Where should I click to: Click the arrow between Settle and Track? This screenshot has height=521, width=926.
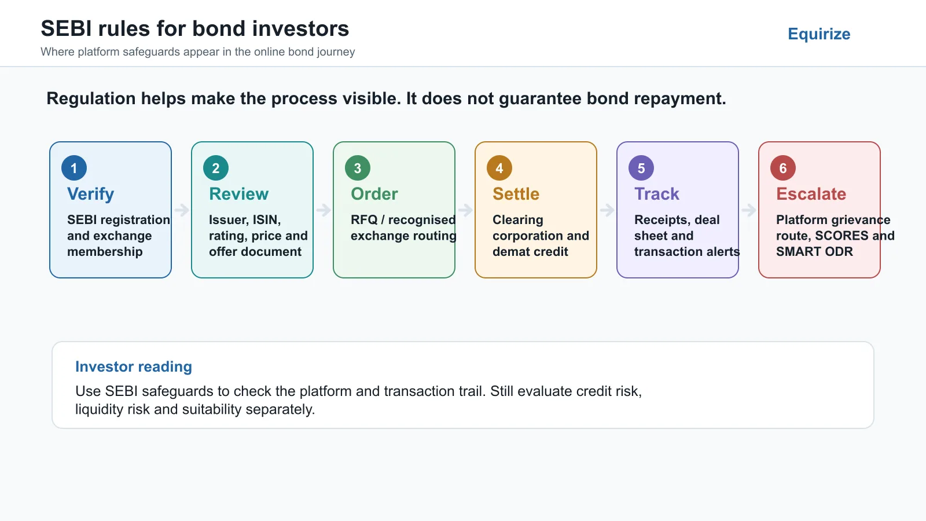click(x=607, y=210)
